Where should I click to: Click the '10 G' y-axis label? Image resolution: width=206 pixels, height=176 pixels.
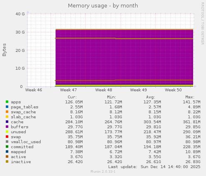(x=20, y=68)
